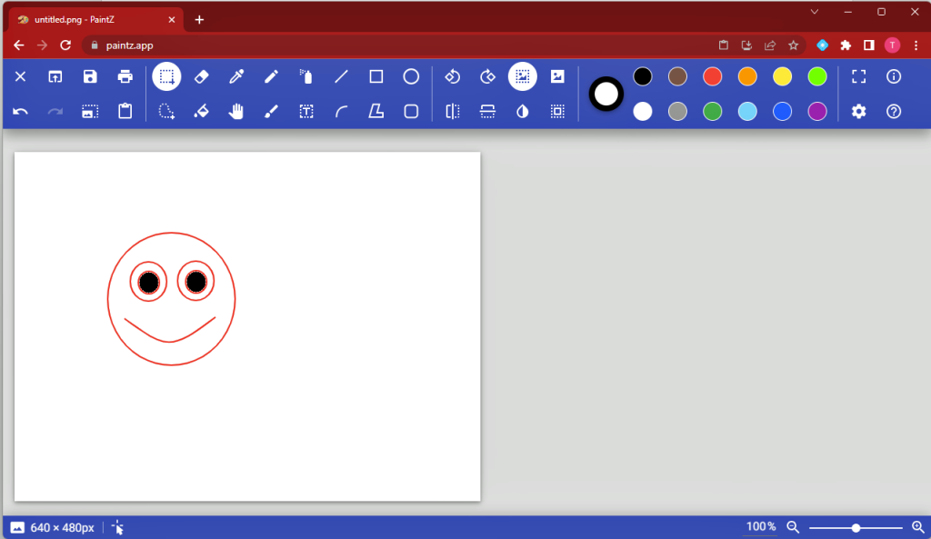Click the zoom slider handle
This screenshot has height=539, width=931.
click(x=856, y=527)
